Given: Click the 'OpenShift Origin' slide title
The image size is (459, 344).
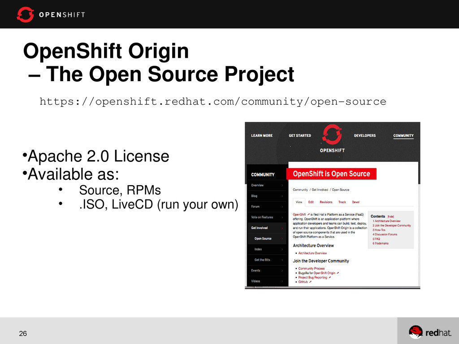Looking at the screenshot, I should (x=106, y=51).
